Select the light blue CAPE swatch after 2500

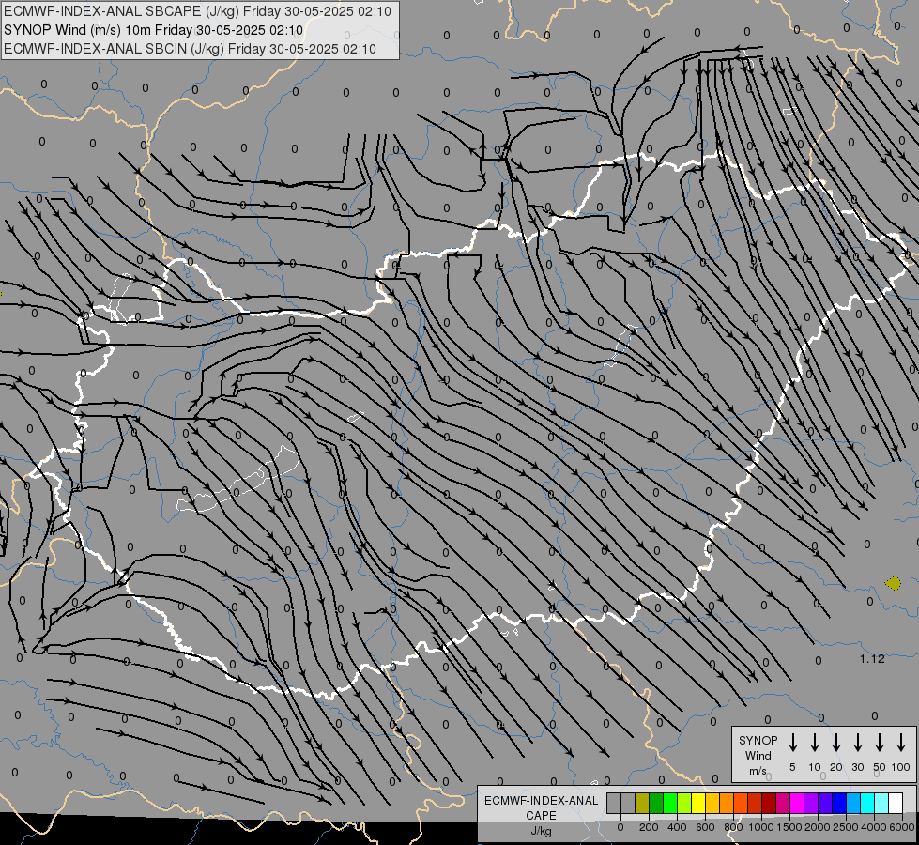[854, 803]
